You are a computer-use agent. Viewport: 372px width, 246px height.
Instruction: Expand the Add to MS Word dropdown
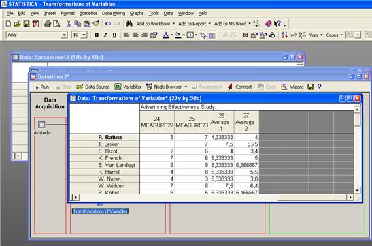coord(250,24)
